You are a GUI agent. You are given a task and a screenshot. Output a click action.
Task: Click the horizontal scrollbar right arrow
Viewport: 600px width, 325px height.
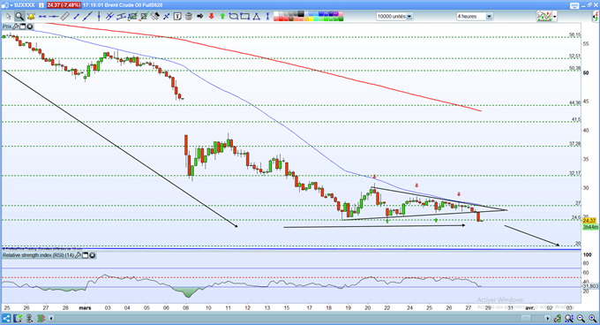[548, 318]
